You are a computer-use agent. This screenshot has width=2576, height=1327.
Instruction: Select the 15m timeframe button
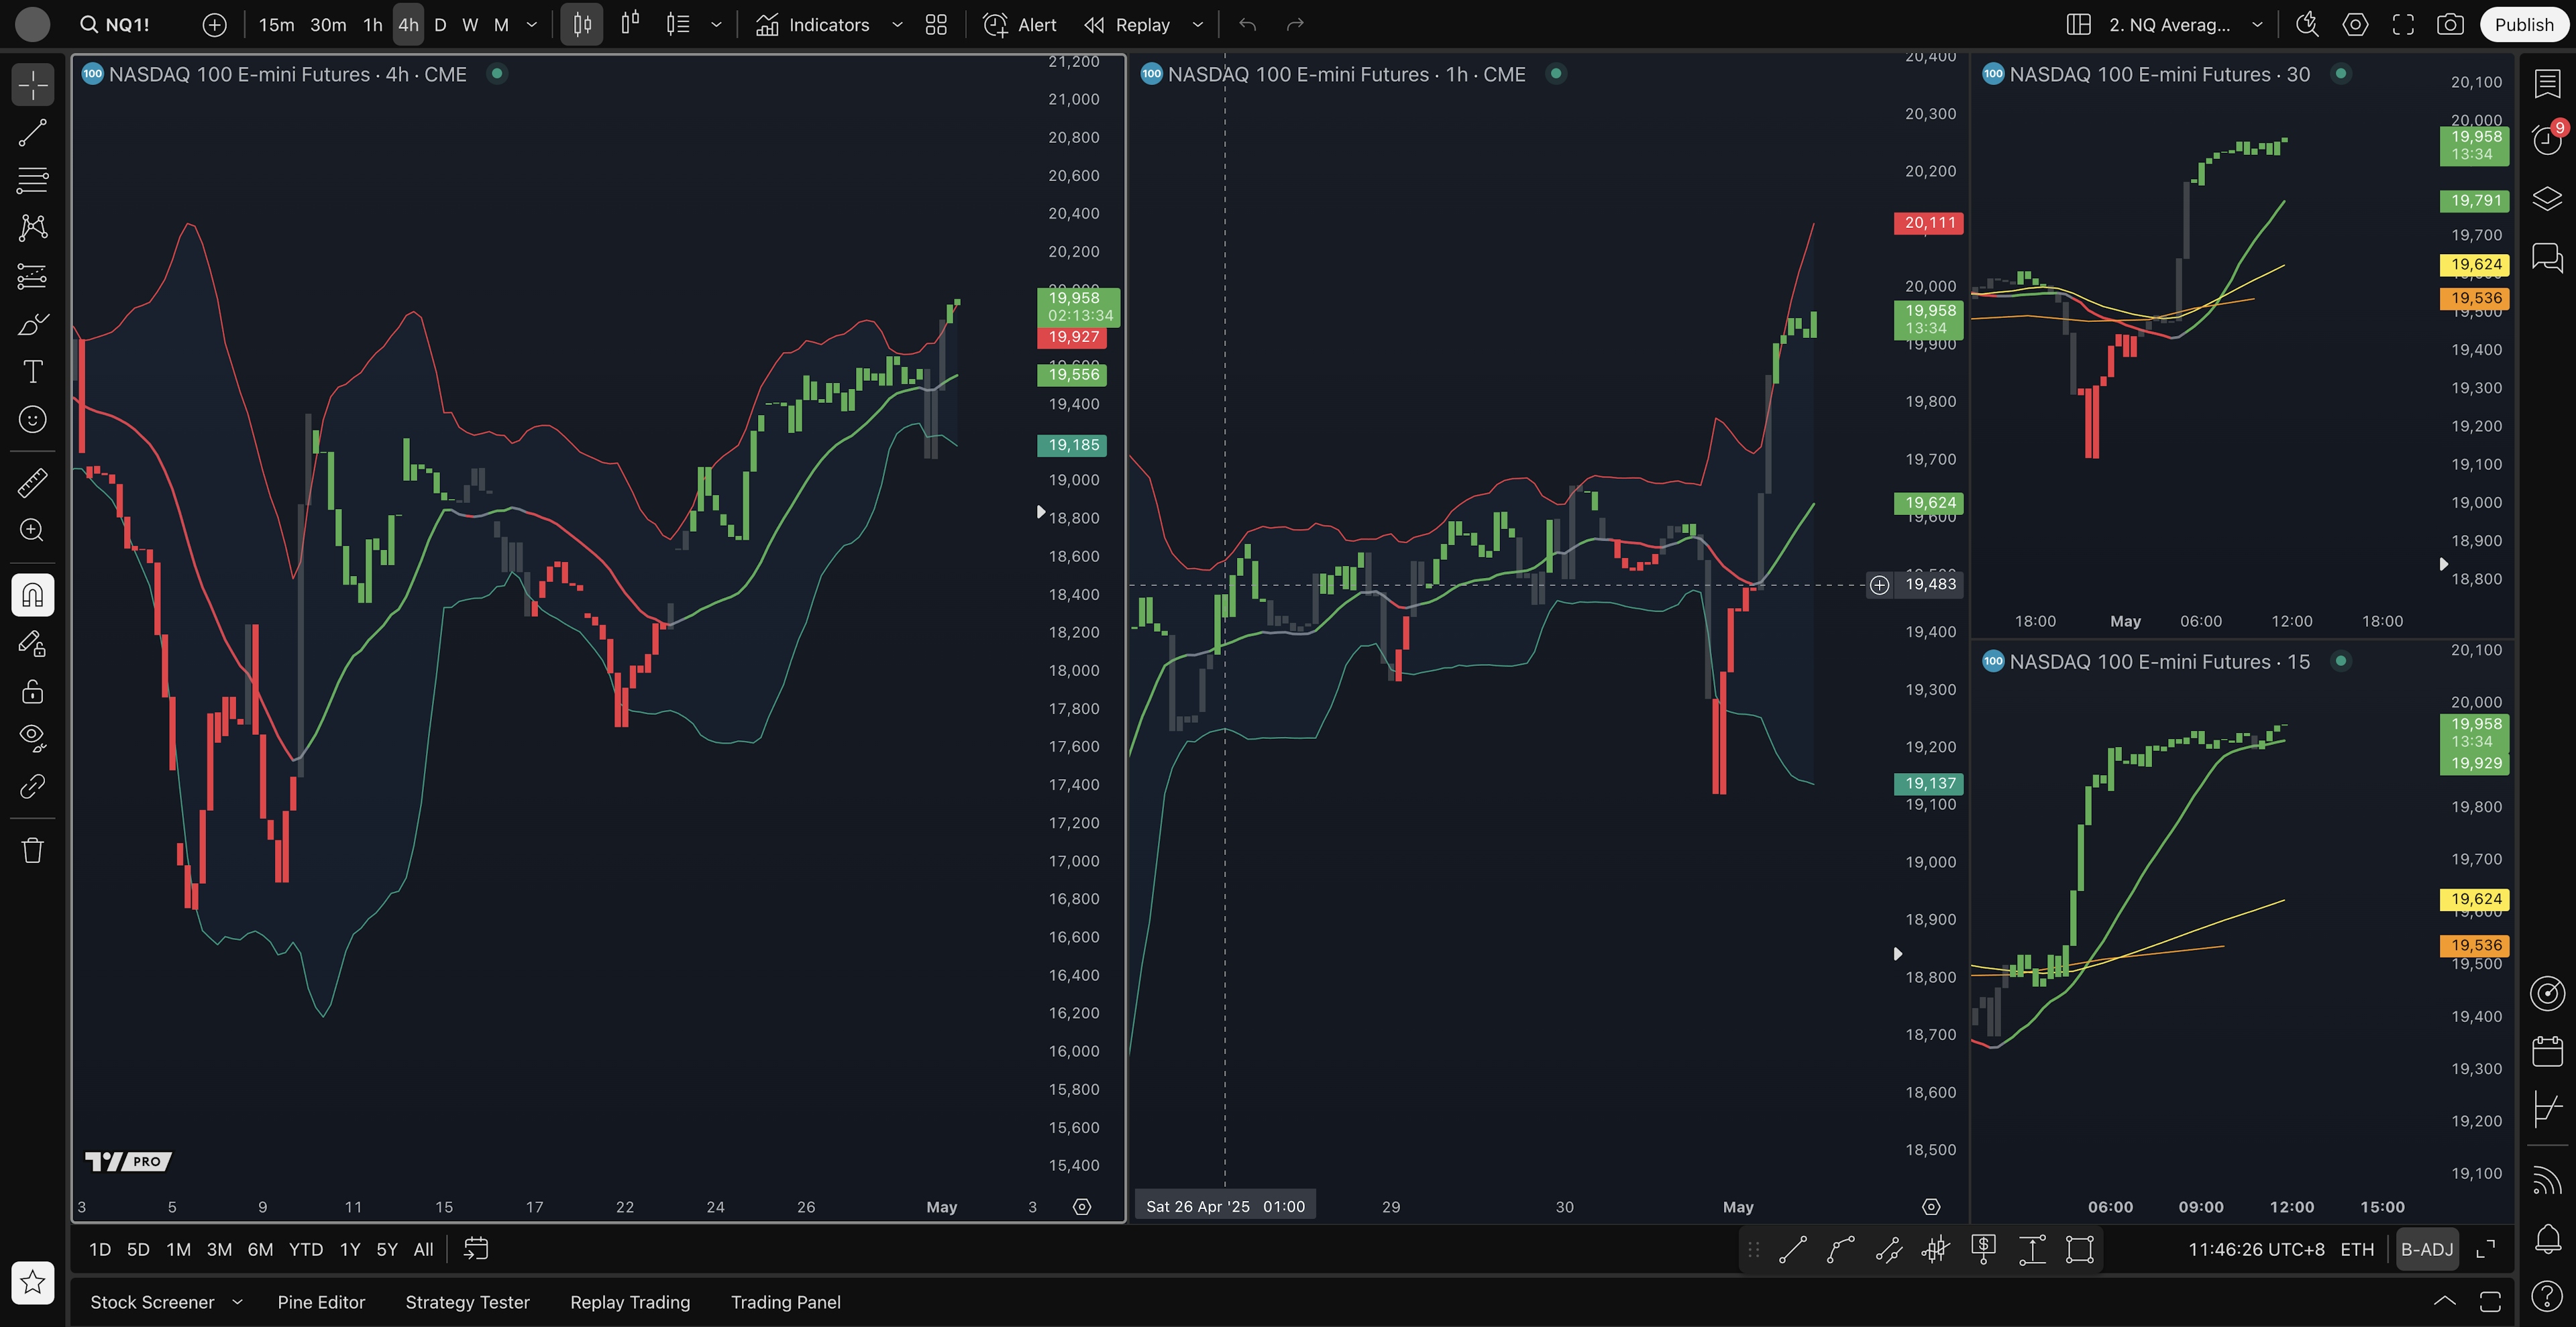[276, 25]
